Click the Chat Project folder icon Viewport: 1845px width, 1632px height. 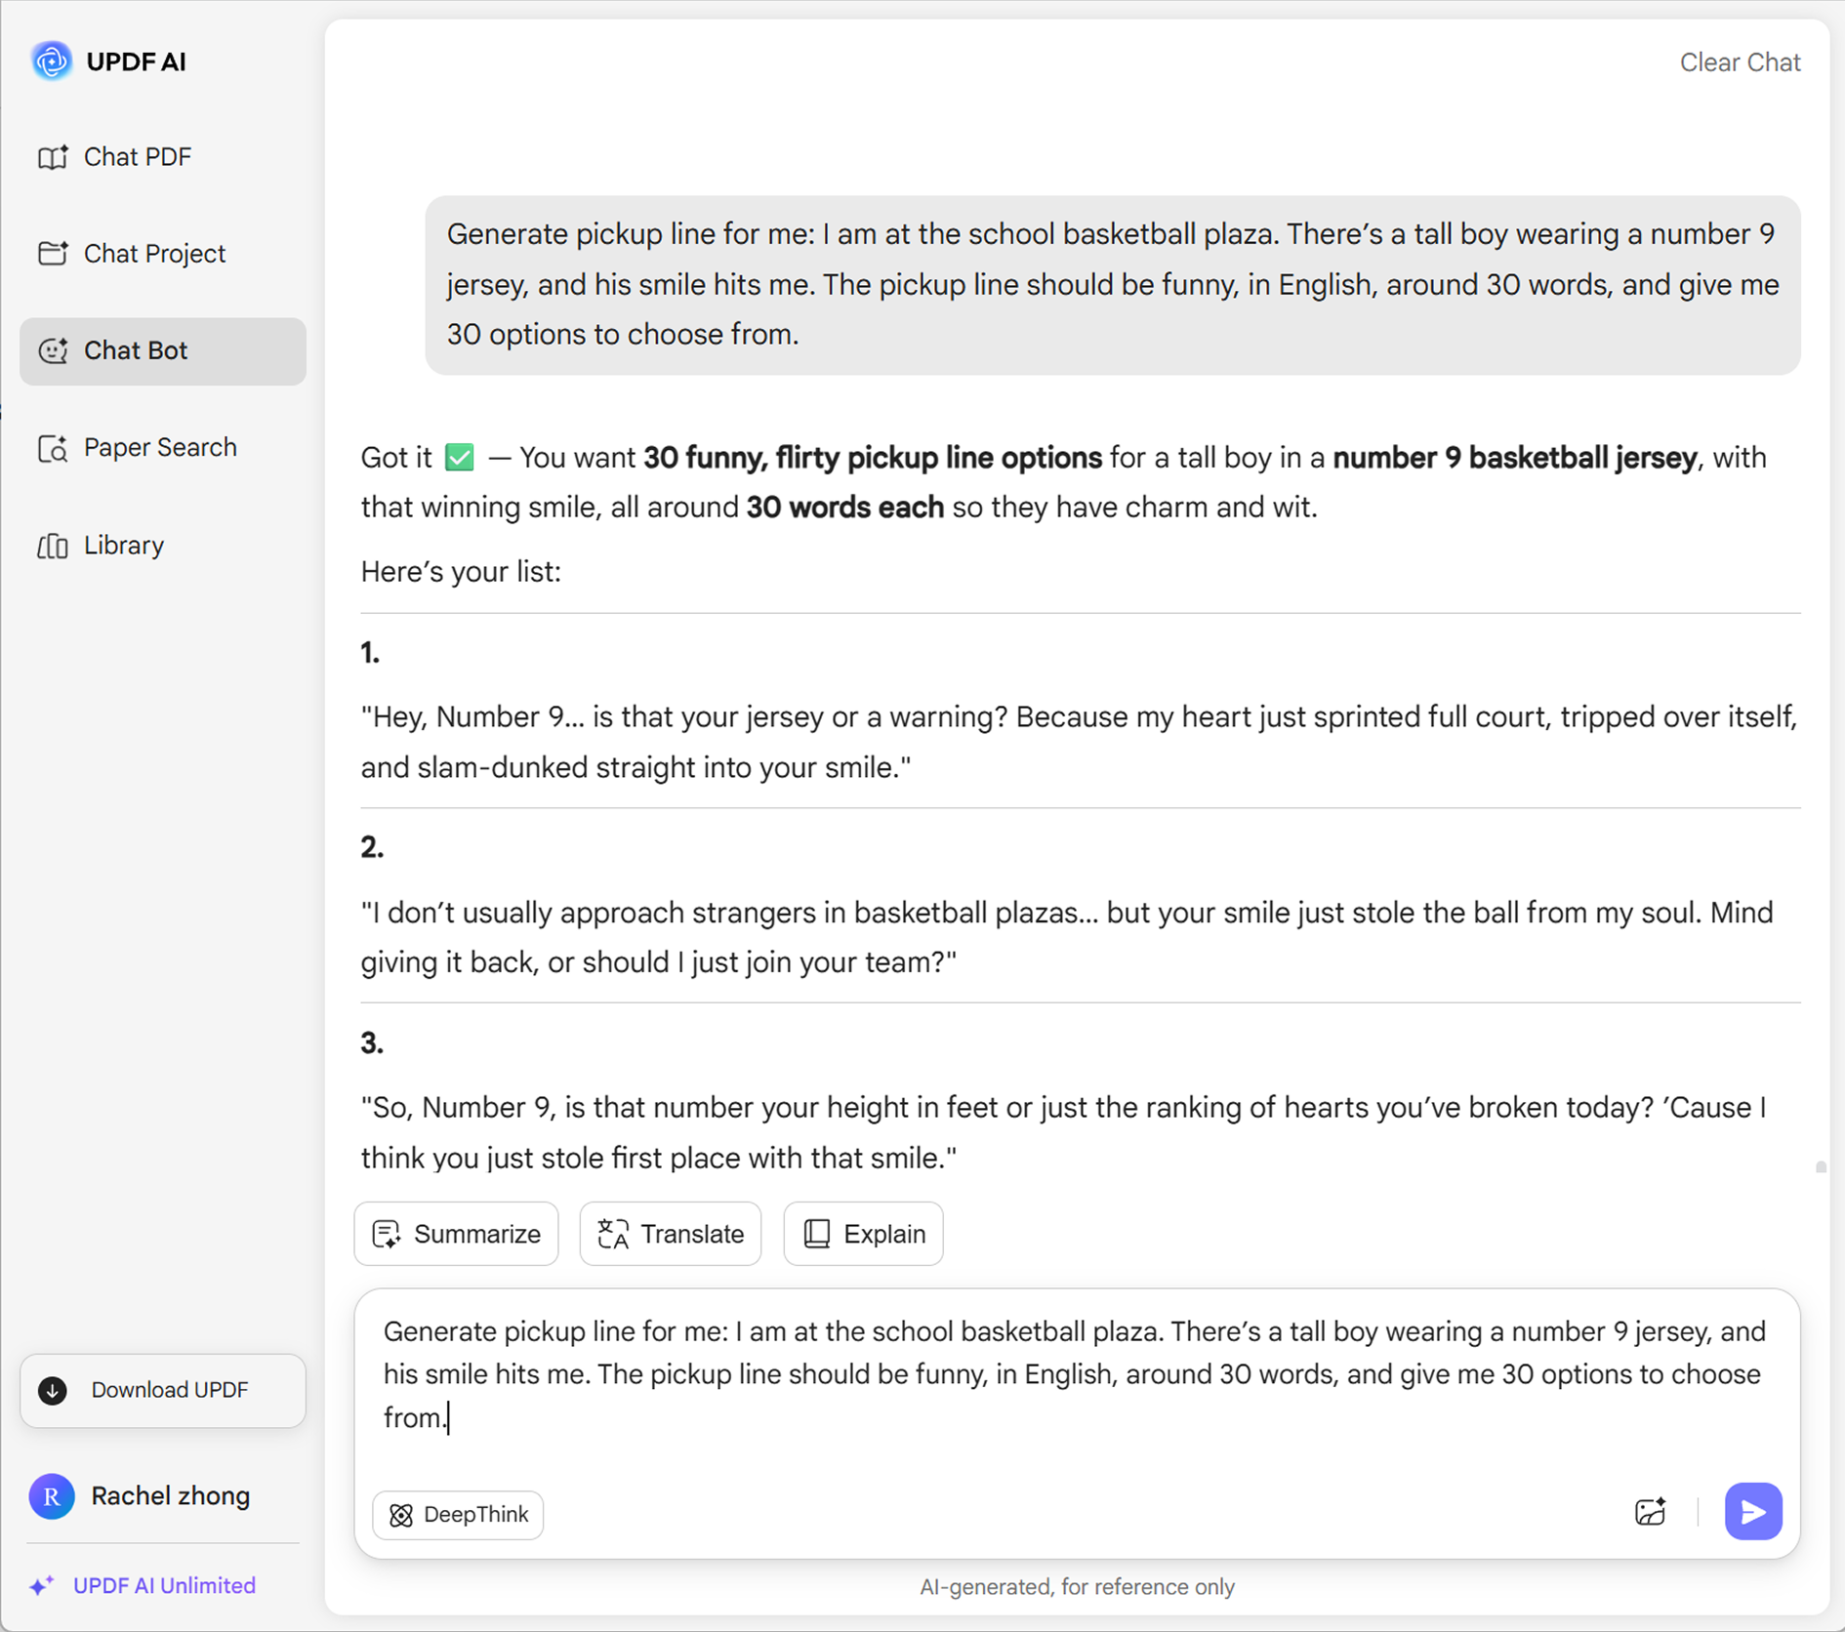coord(53,254)
